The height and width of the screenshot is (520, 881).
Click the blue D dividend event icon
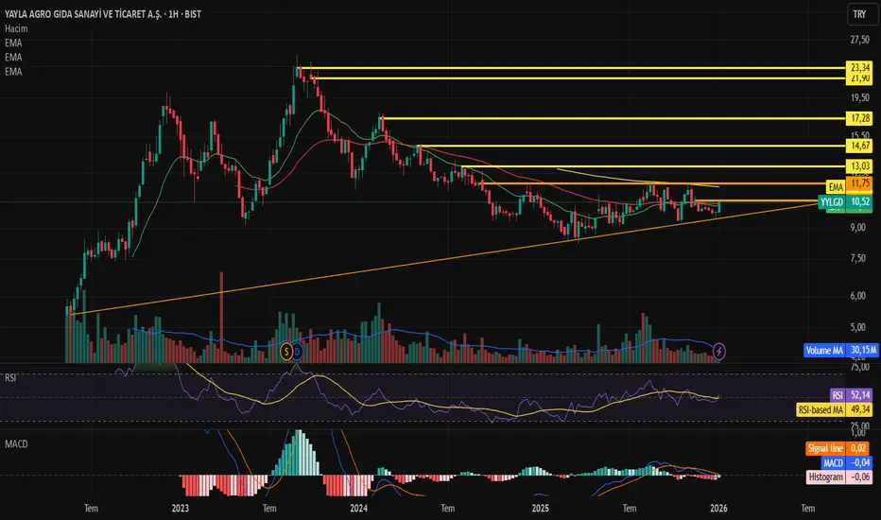[297, 352]
